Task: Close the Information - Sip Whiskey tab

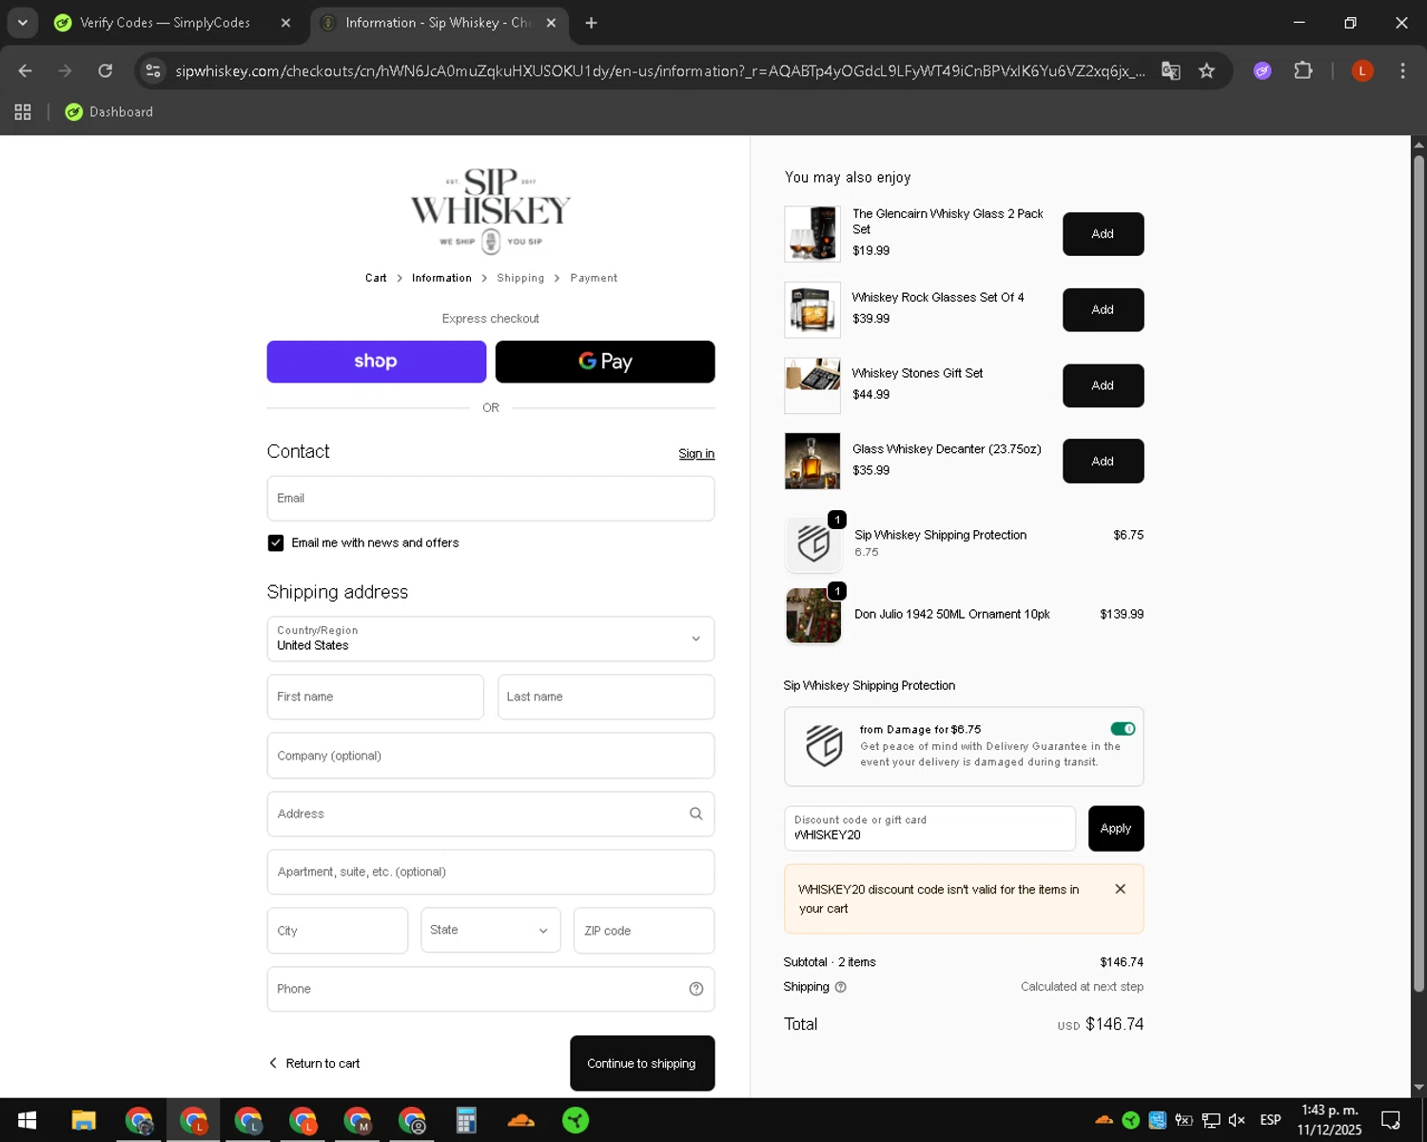Action: (x=551, y=23)
